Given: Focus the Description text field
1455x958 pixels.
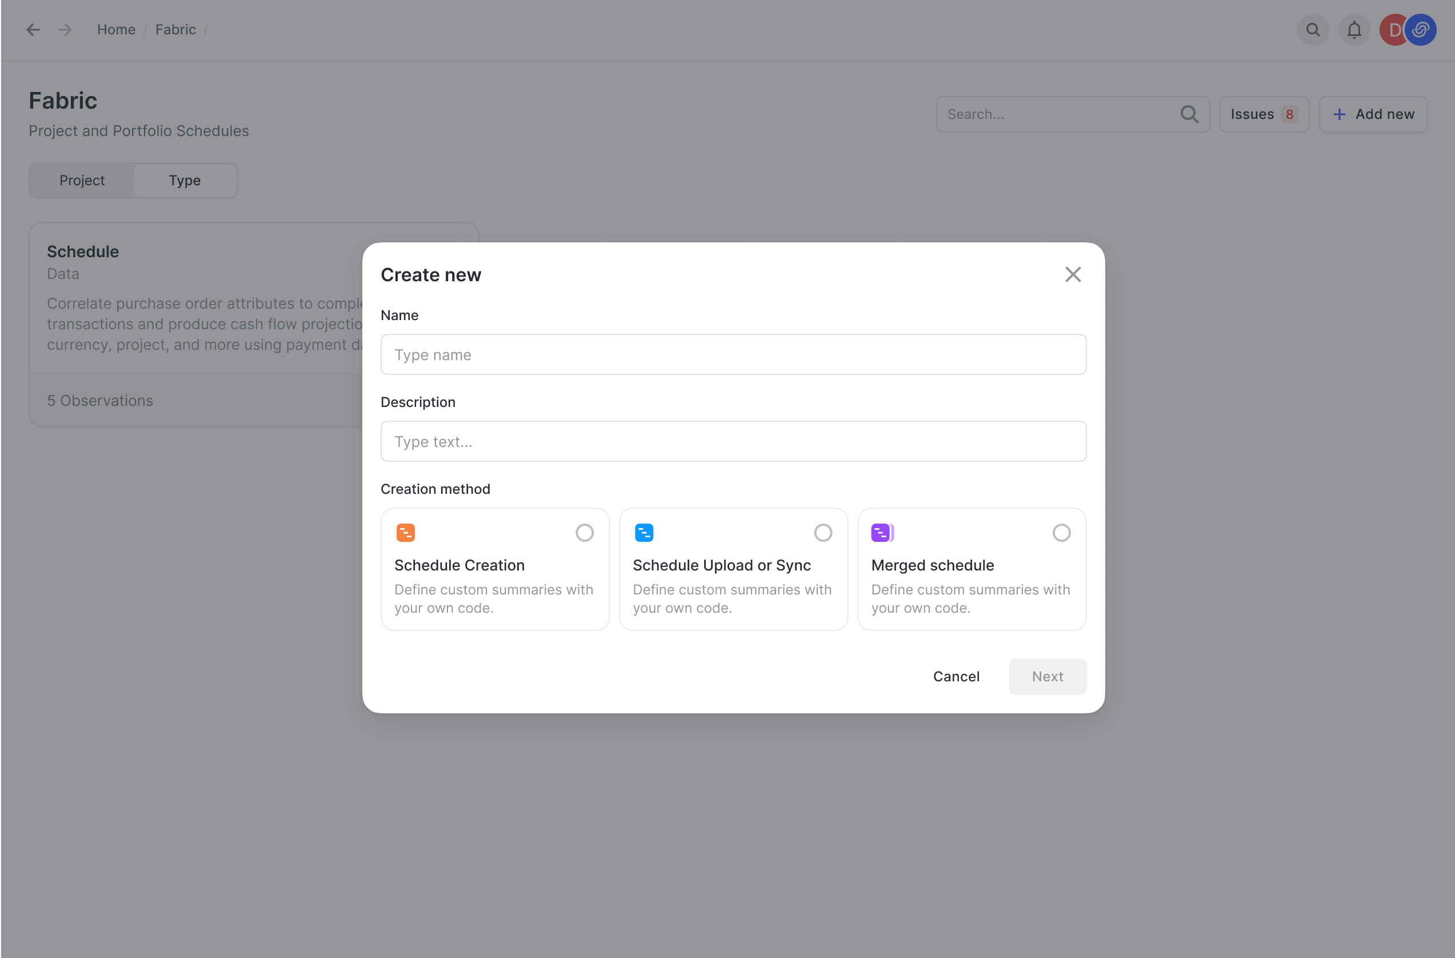Looking at the screenshot, I should click(x=733, y=441).
